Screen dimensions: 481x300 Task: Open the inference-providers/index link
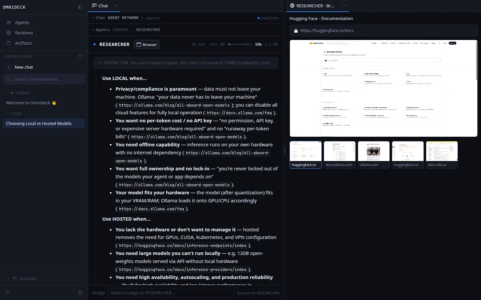click(x=183, y=270)
